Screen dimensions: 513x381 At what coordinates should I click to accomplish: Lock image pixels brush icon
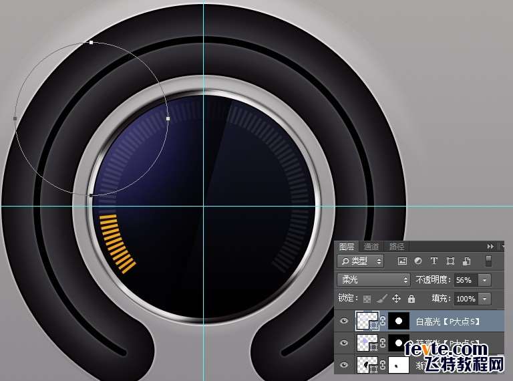pyautogui.click(x=381, y=299)
